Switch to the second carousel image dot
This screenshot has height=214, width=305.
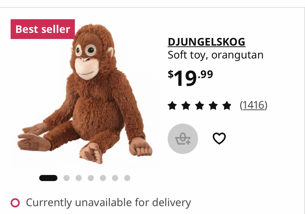pos(67,178)
